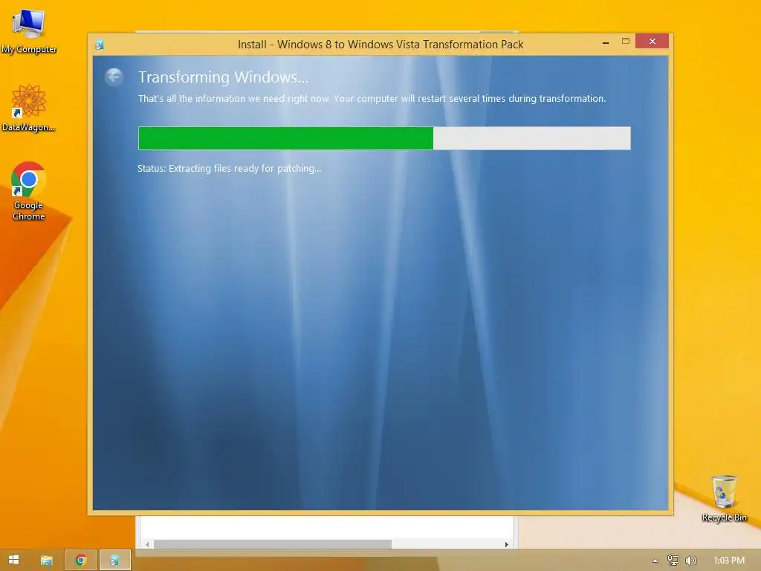The width and height of the screenshot is (761, 571).
Task: Click the background window's scroll right arrow
Action: pyautogui.click(x=507, y=544)
